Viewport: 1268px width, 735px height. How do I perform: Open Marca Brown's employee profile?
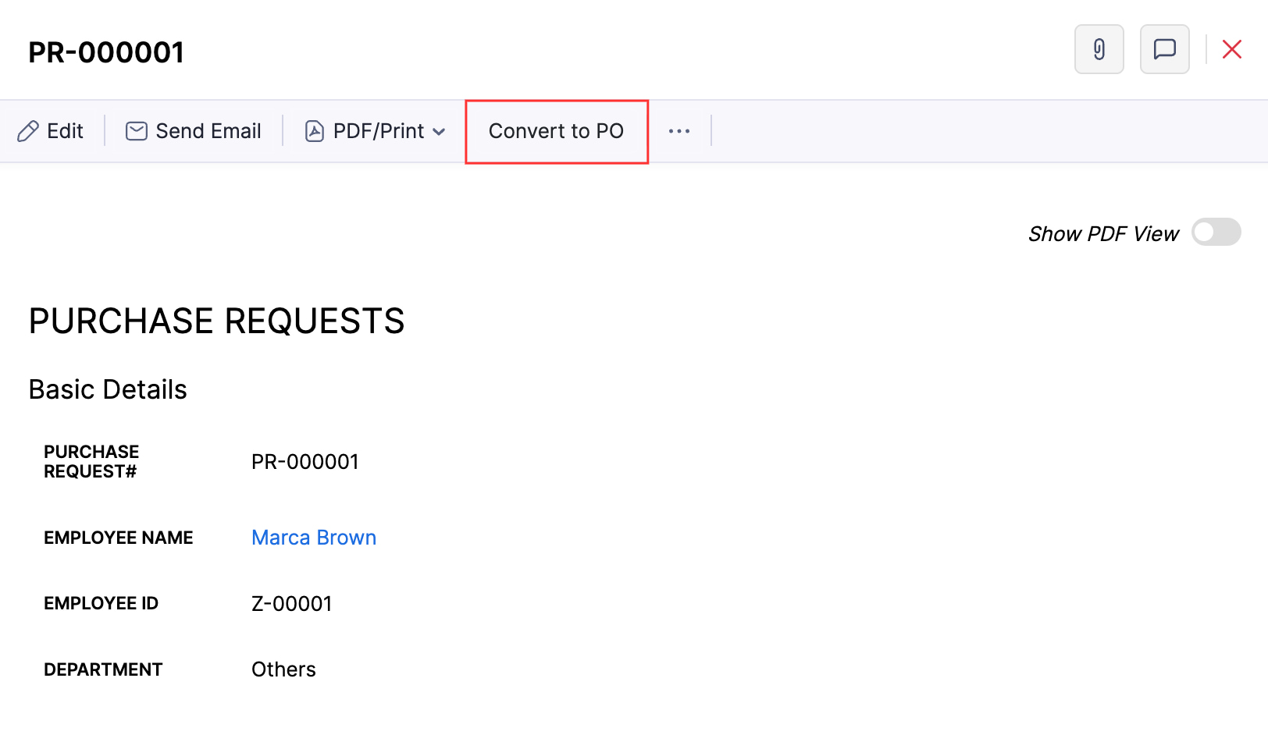coord(313,538)
